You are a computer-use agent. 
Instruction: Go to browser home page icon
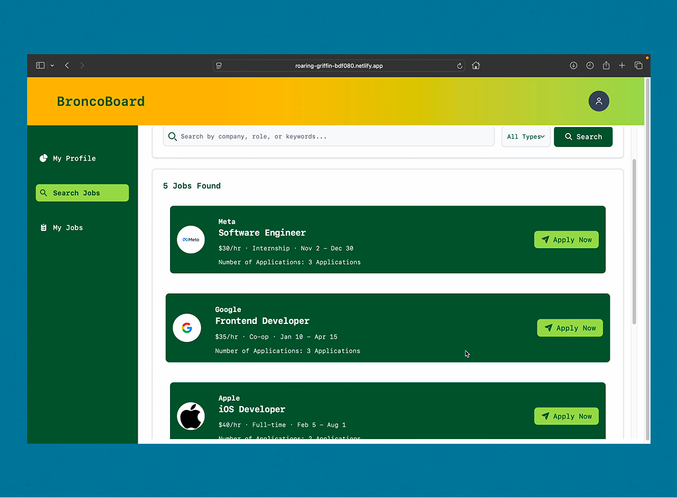476,65
